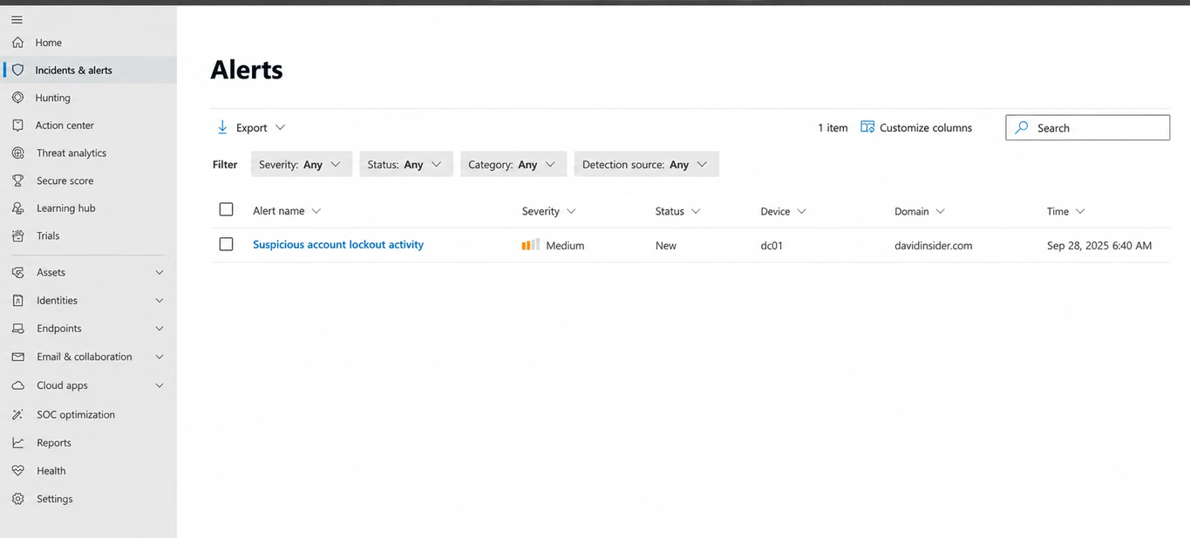Sort by the Status column header
This screenshot has height=538, width=1190.
click(678, 211)
